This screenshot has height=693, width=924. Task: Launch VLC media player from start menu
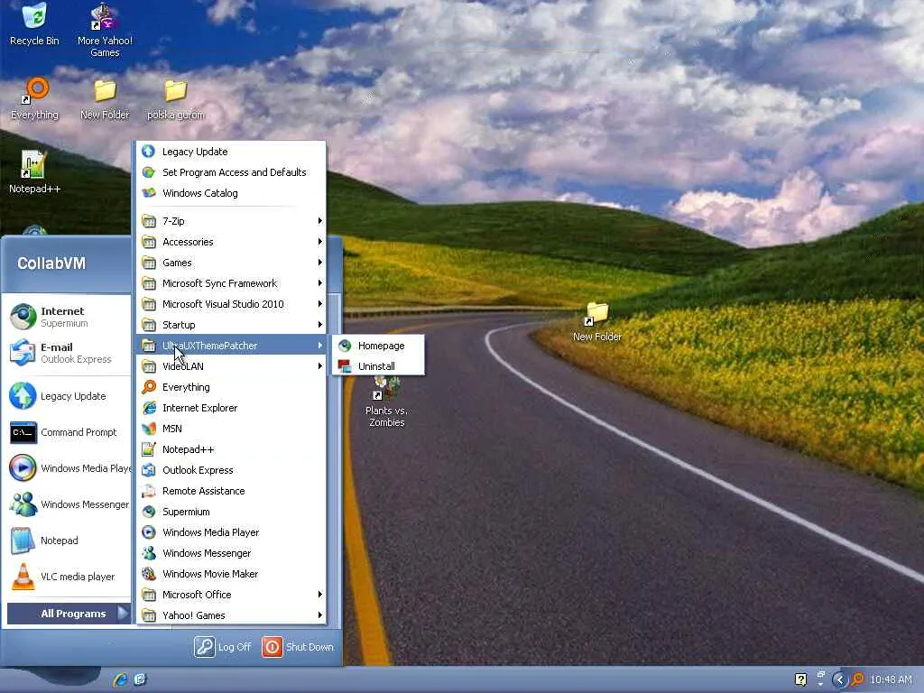pos(67,577)
